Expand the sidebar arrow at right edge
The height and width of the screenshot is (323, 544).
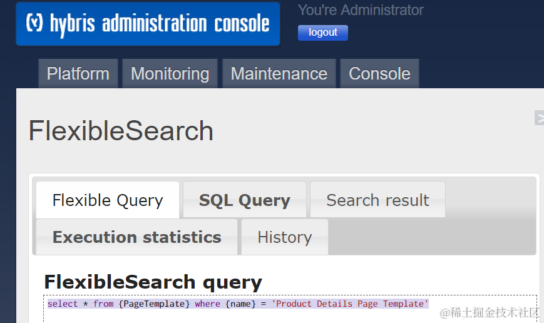click(540, 118)
